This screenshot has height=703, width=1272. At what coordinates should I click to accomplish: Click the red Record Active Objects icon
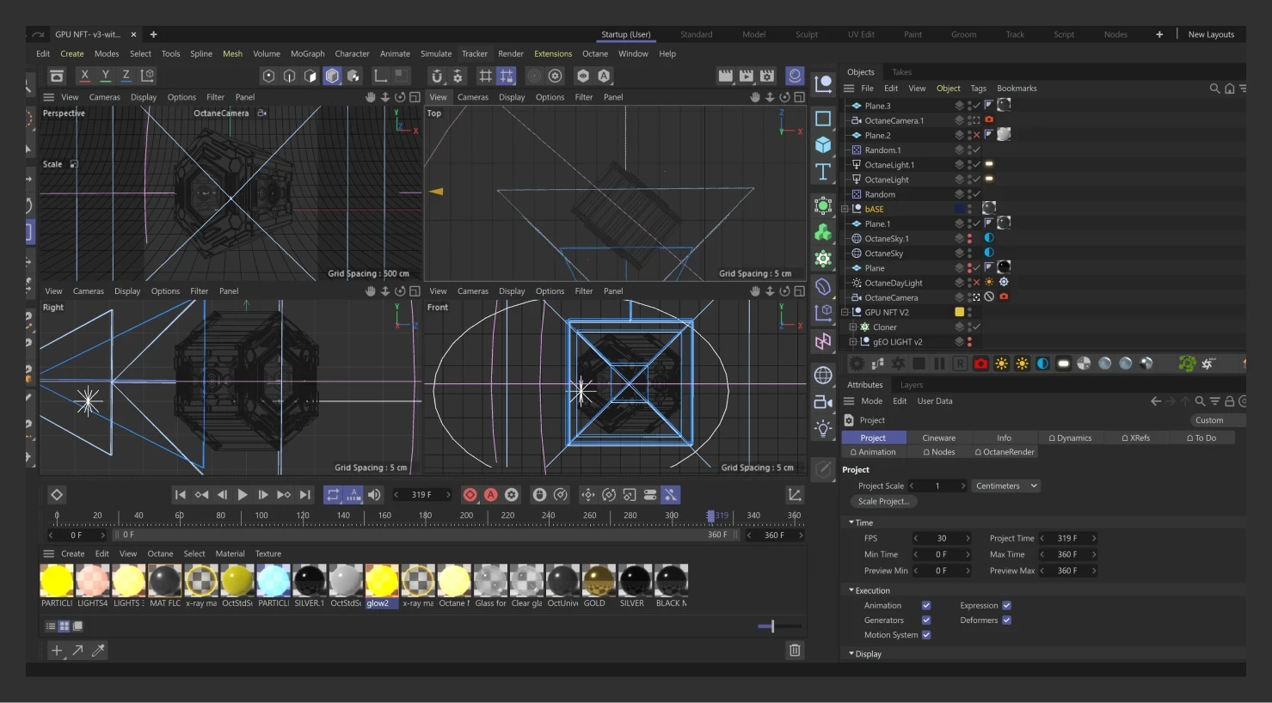[470, 495]
